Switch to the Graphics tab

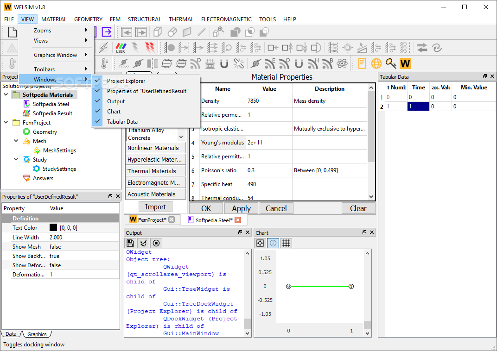point(37,334)
